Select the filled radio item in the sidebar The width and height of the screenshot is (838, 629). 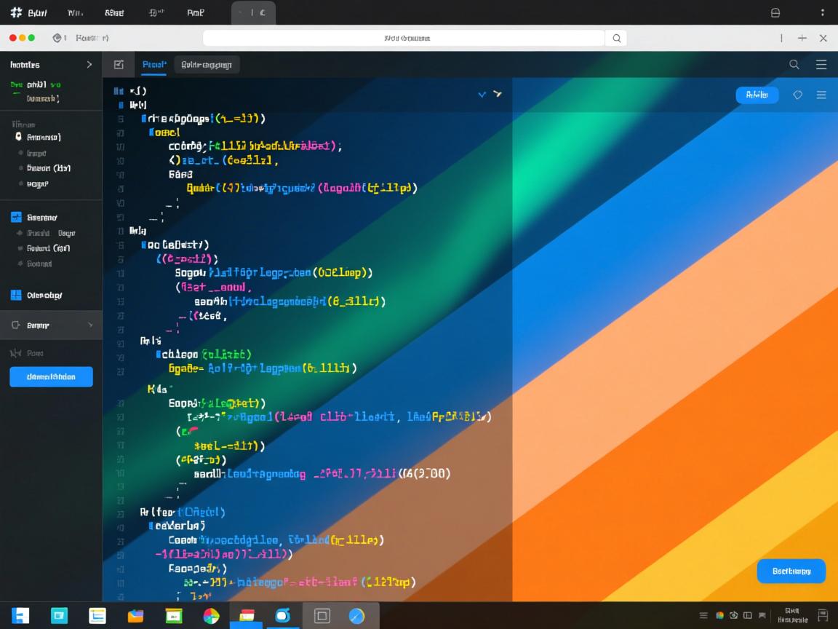tap(18, 137)
